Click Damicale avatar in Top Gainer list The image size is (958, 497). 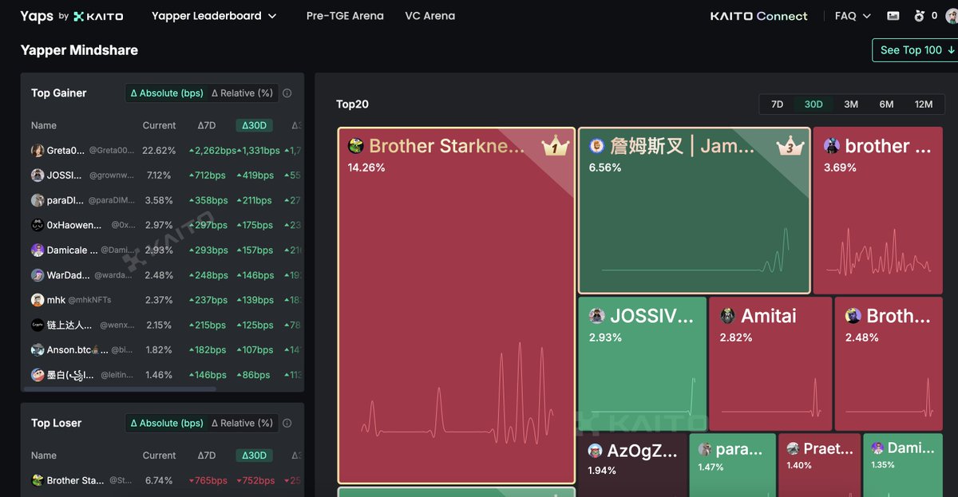click(x=38, y=250)
